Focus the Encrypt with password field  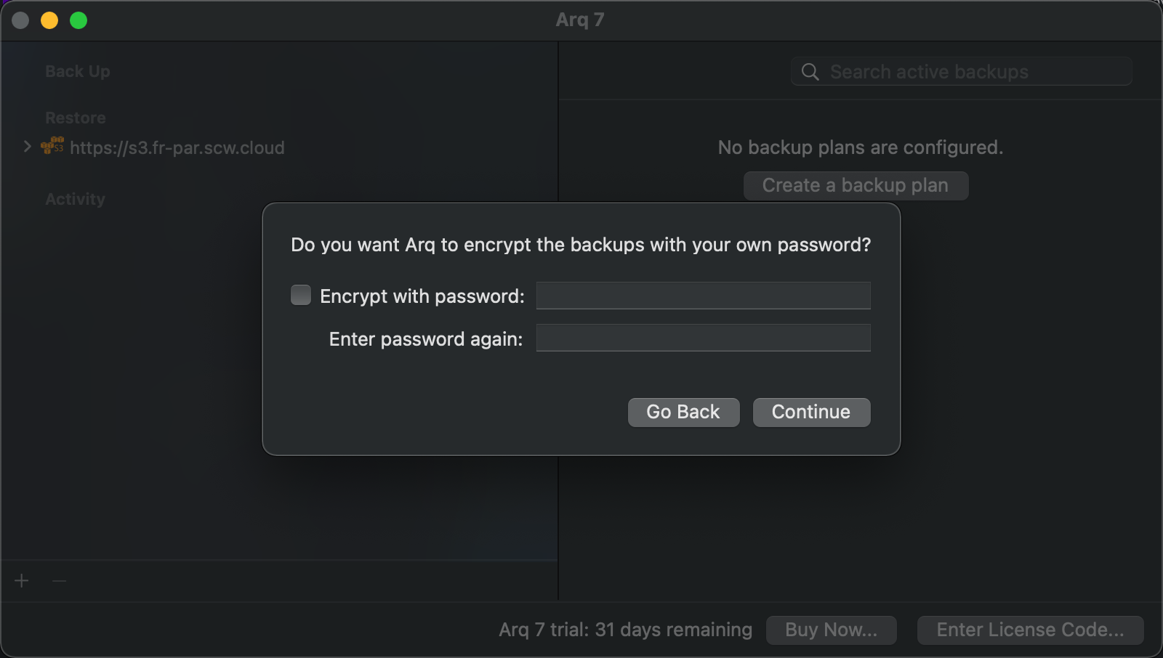pyautogui.click(x=703, y=296)
